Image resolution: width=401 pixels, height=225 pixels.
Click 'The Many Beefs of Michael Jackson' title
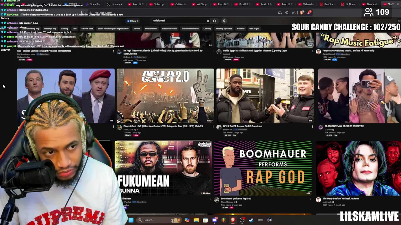point(341,199)
